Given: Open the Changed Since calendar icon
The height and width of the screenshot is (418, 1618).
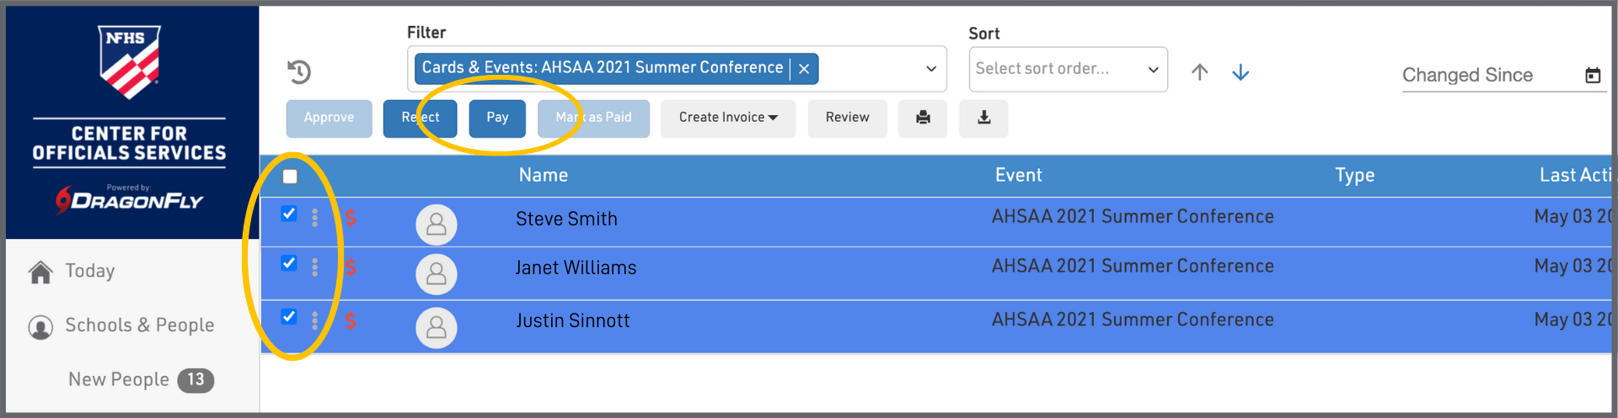Looking at the screenshot, I should tap(1592, 76).
